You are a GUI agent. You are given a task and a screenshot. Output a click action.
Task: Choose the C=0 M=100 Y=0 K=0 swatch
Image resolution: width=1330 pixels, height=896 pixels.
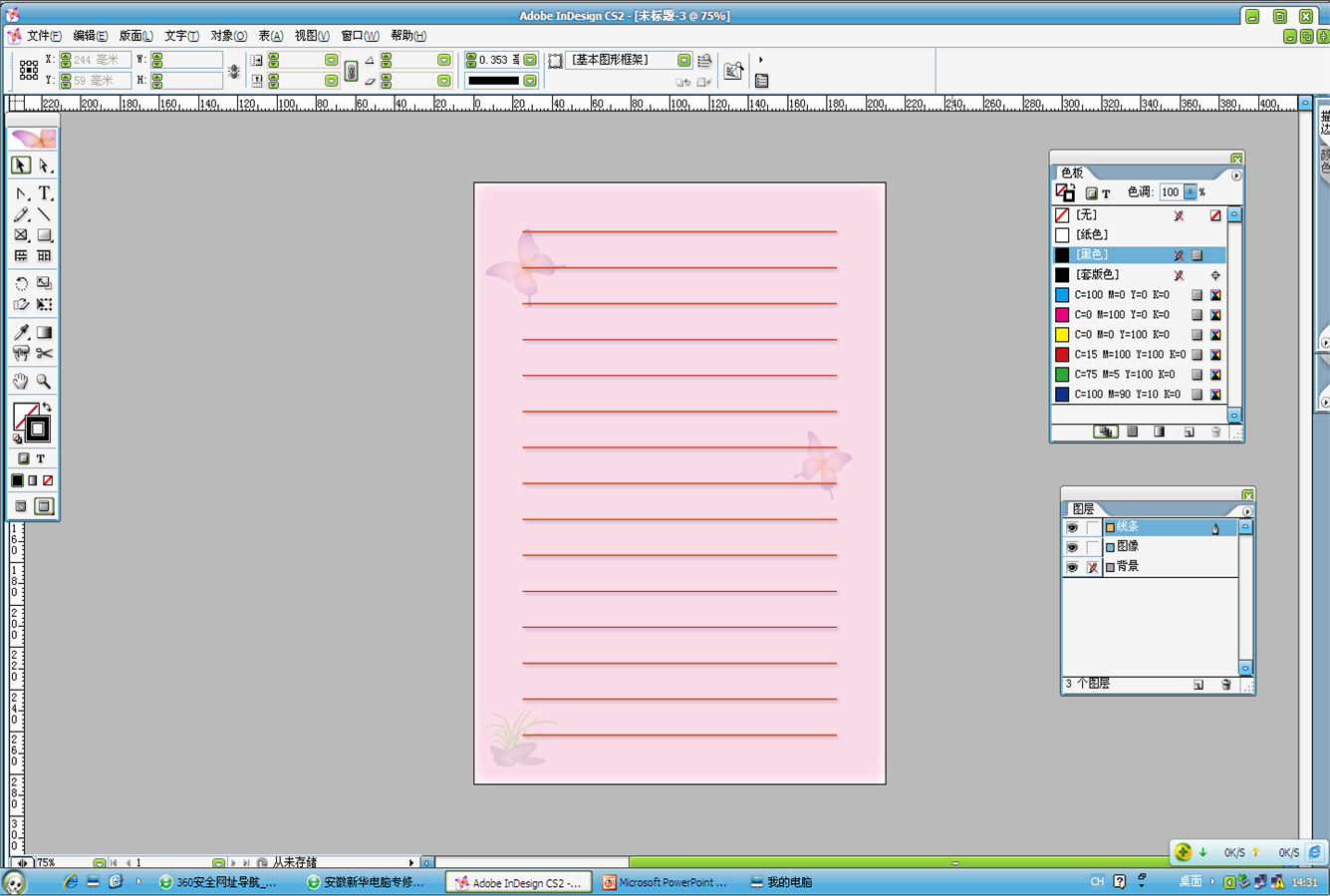(1121, 315)
